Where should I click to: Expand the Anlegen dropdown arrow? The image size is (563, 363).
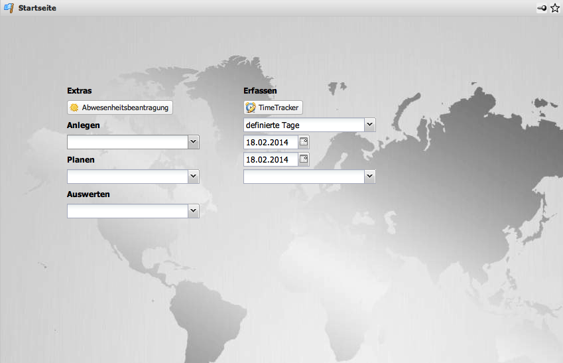[194, 142]
